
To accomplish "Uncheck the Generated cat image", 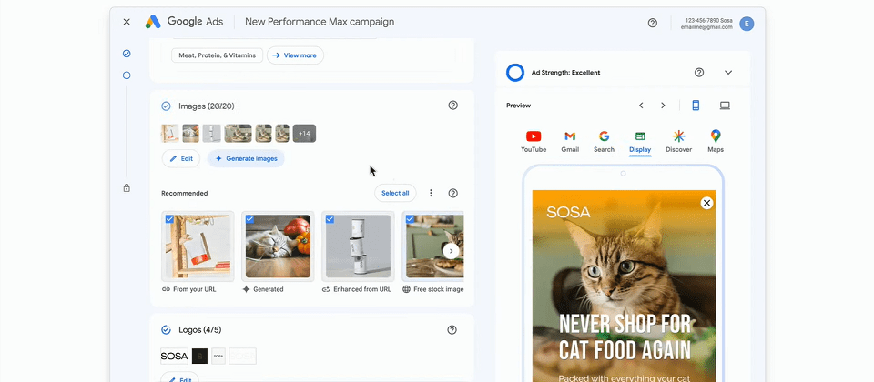I will click(250, 219).
